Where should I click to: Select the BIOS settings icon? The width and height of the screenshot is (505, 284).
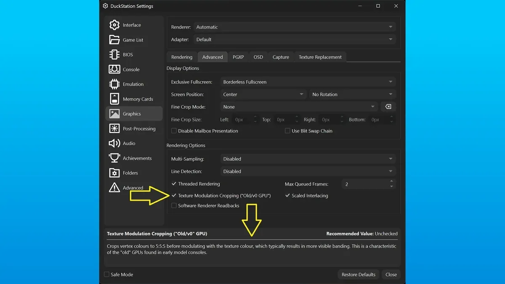114,54
